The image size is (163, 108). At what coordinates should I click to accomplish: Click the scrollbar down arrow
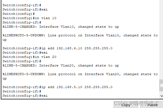click(x=161, y=96)
